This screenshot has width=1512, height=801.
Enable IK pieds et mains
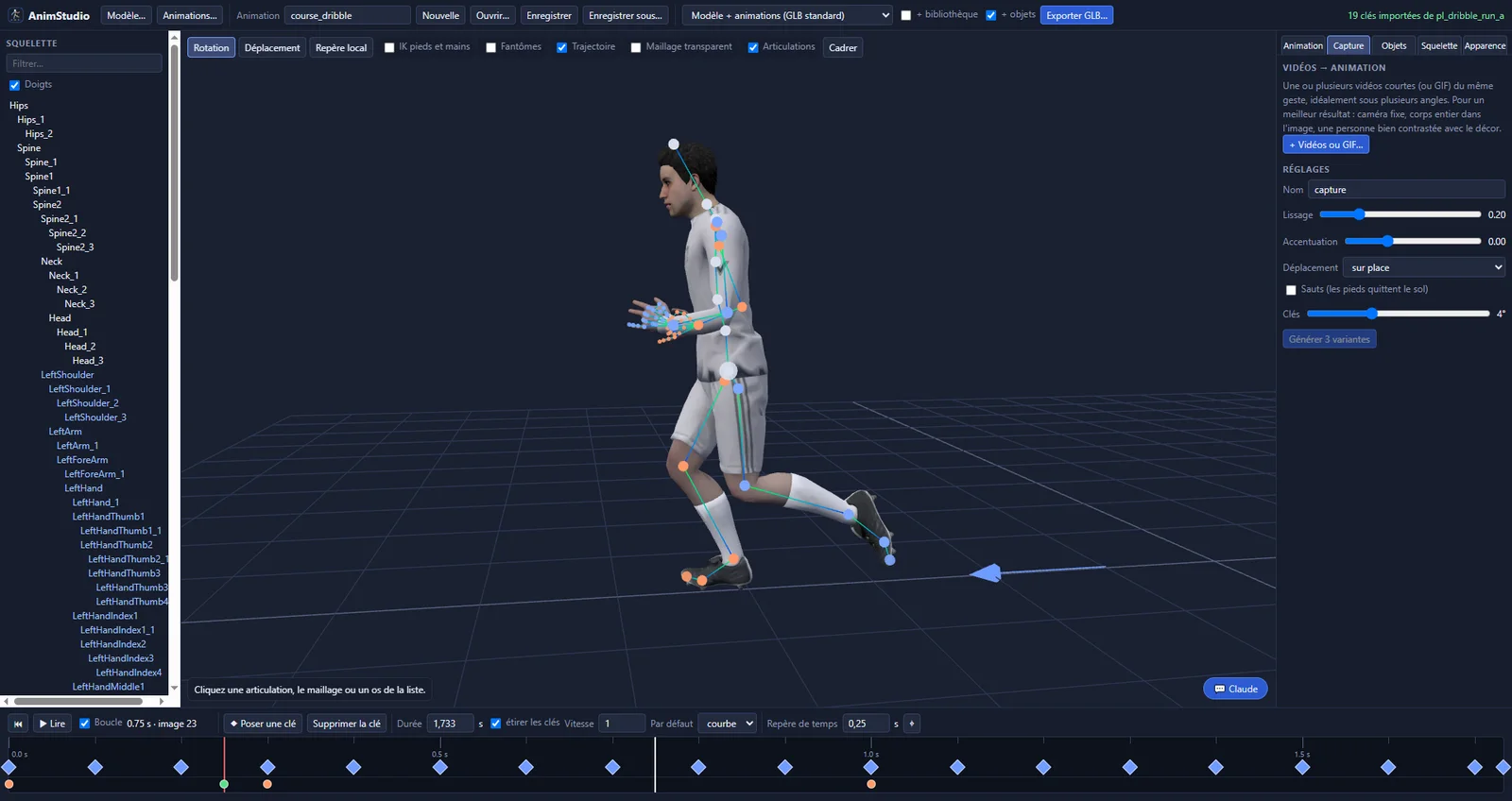pos(389,47)
